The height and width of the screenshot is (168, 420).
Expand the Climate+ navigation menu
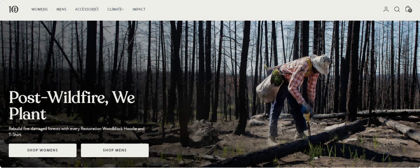(115, 9)
